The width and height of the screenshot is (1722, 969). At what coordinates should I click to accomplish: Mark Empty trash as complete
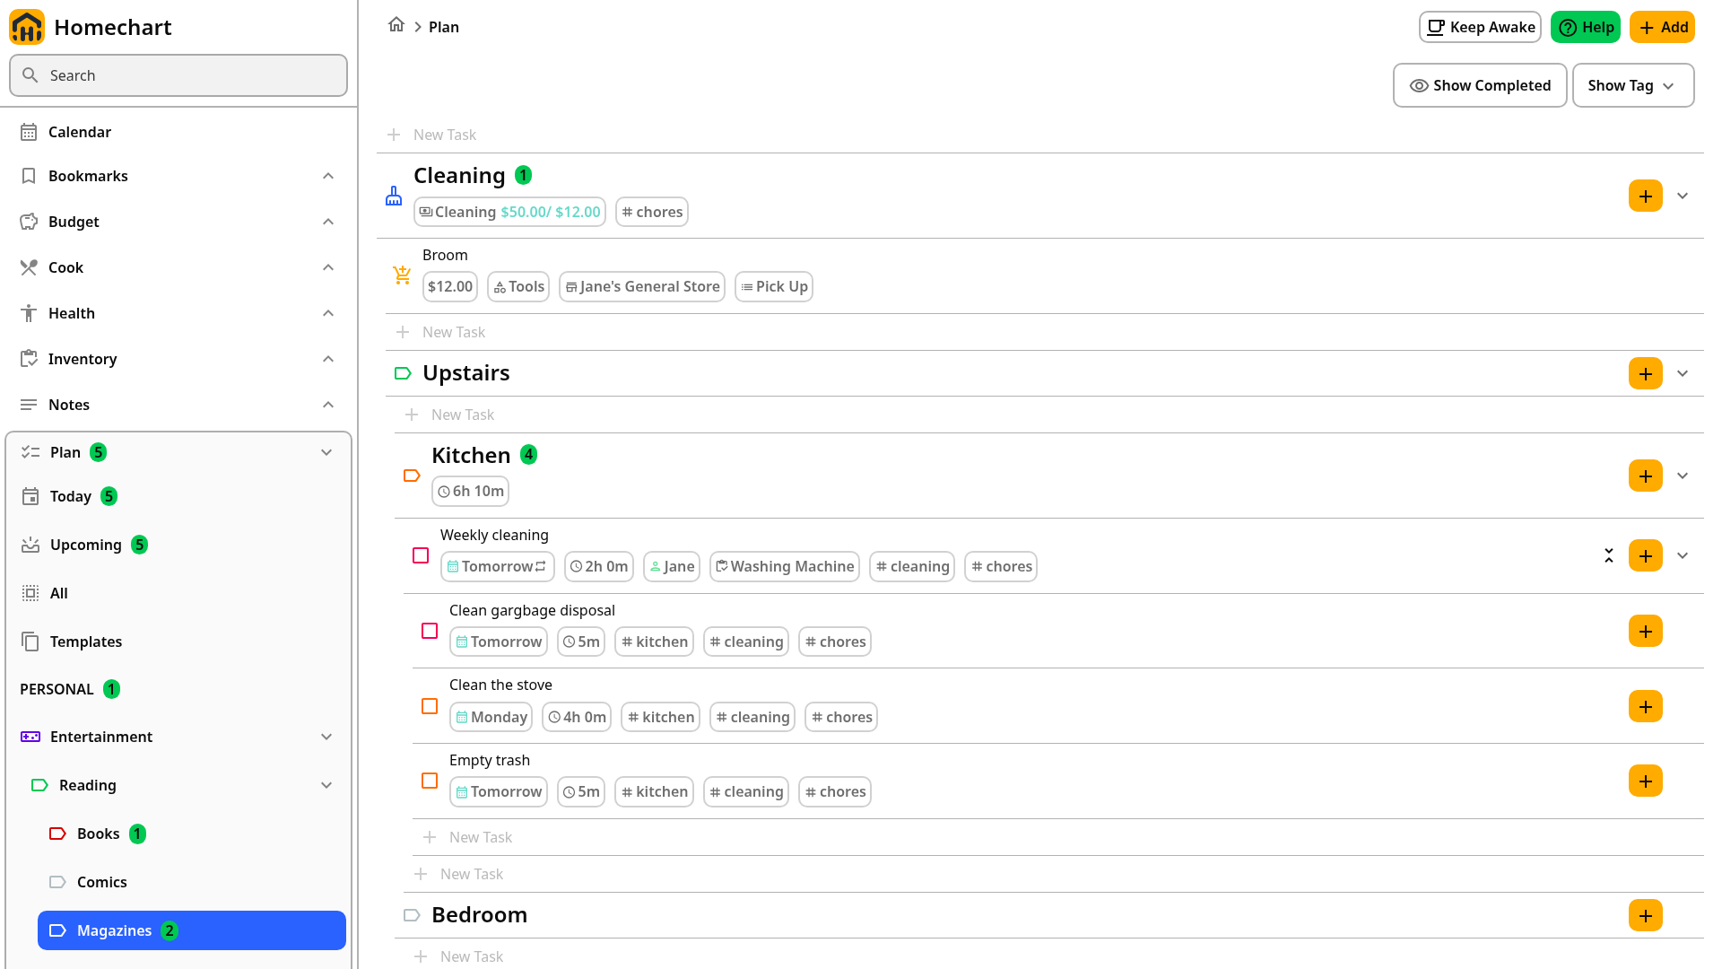[x=430, y=781]
